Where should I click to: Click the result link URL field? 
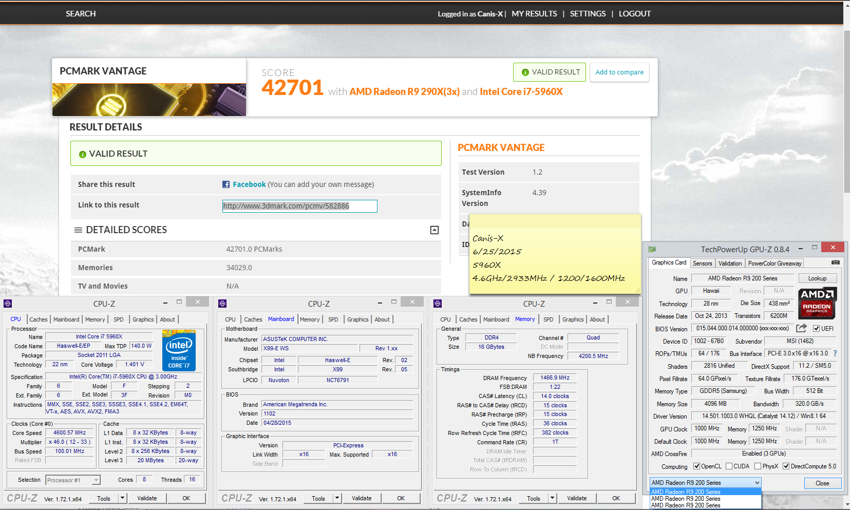pyautogui.click(x=300, y=206)
